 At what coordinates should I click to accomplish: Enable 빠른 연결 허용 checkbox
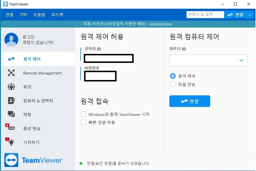click(x=83, y=122)
